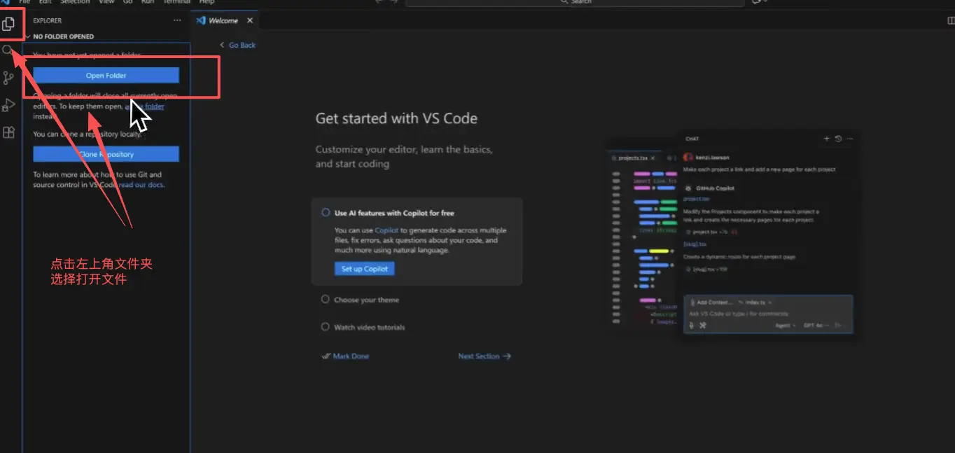955x453 pixels.
Task: Select the Watch video tutorials step
Action: coord(363,327)
